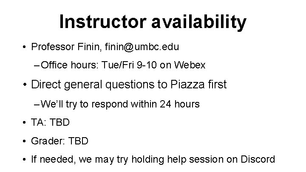Click the bullet before 'Professor Finin'
Viewport: 306px width, 172px height.
[x=25, y=46]
